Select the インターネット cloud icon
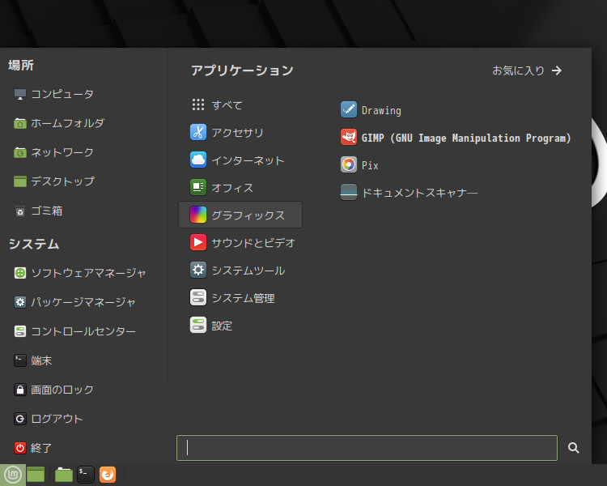The height and width of the screenshot is (486, 607). coord(198,160)
